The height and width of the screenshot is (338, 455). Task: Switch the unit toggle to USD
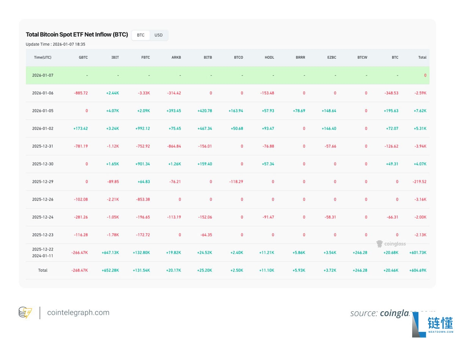(158, 35)
